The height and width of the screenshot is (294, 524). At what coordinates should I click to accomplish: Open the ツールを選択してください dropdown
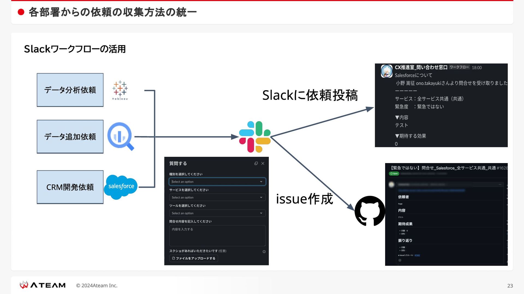coord(217,213)
